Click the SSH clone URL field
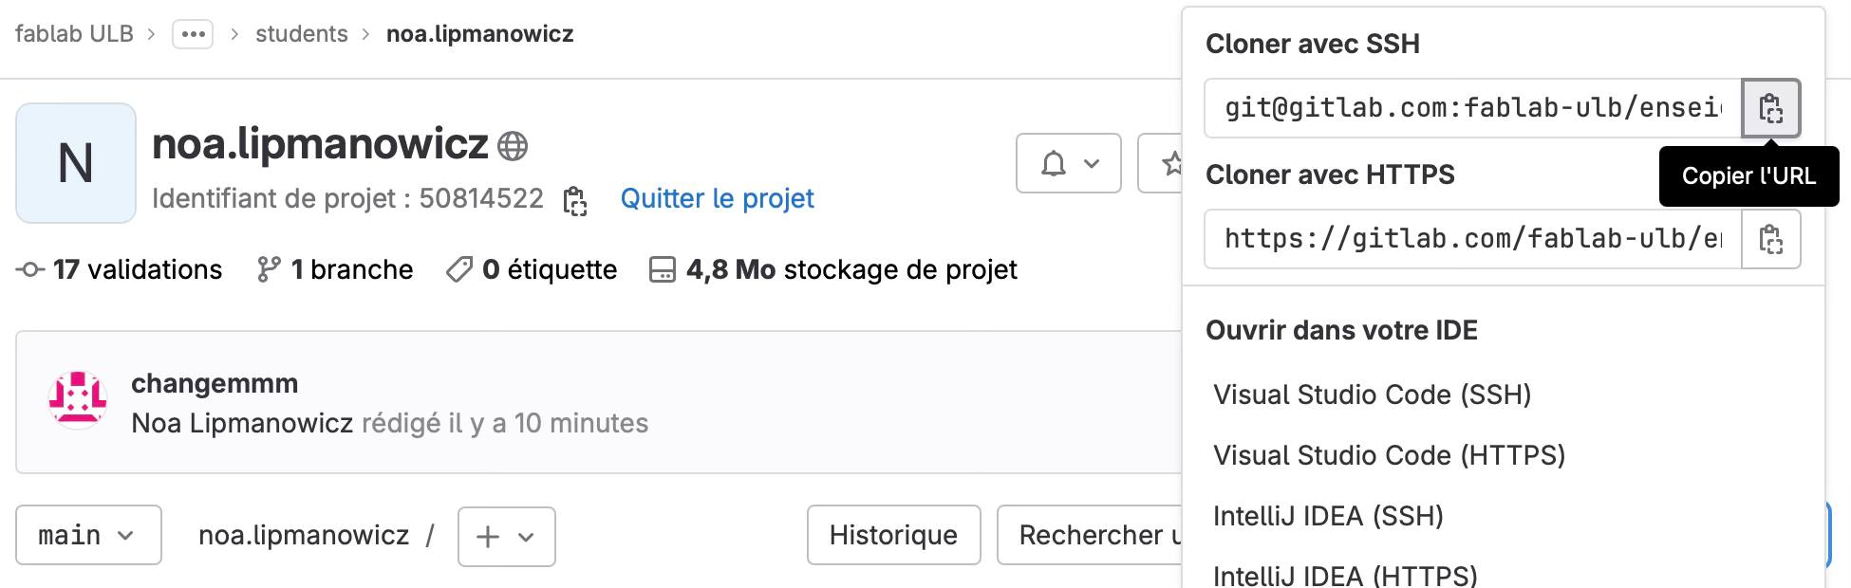 click(1473, 108)
